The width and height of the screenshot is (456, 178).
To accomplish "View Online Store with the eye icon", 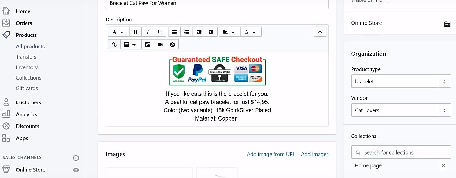I will pyautogui.click(x=76, y=170).
